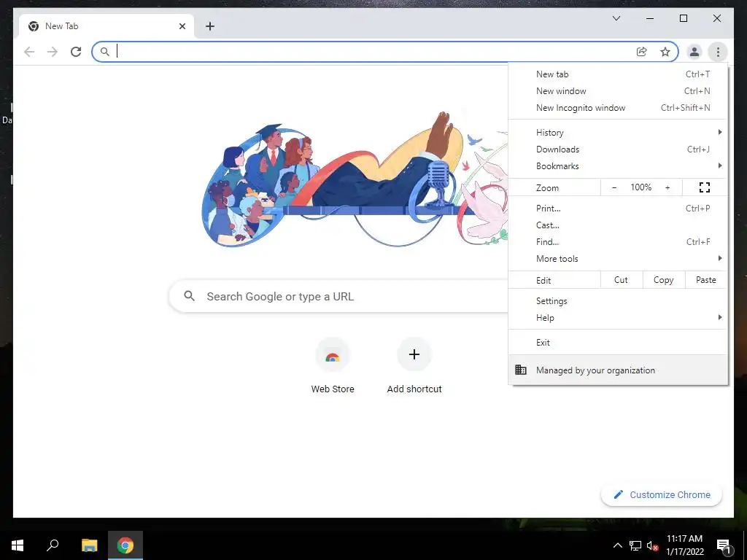
Task: Click the Chrome taskbar icon
Action: [125, 545]
